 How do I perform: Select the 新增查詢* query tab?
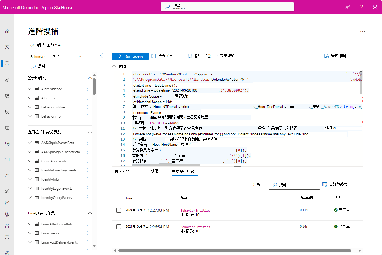click(44, 45)
